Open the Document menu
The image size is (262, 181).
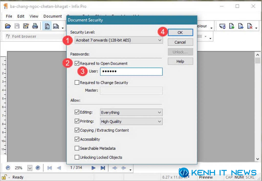52,16
